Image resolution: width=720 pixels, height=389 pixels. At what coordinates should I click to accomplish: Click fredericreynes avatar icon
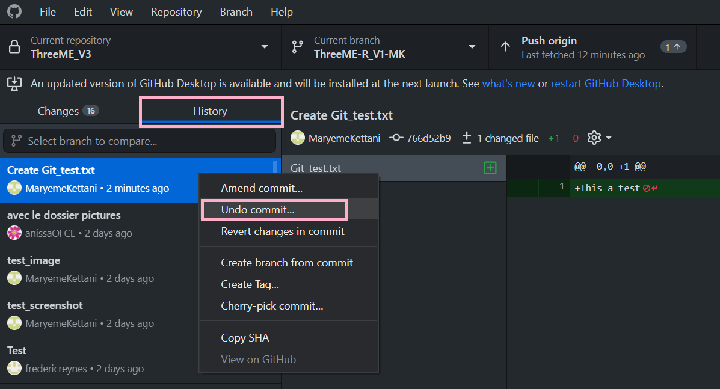(14, 369)
